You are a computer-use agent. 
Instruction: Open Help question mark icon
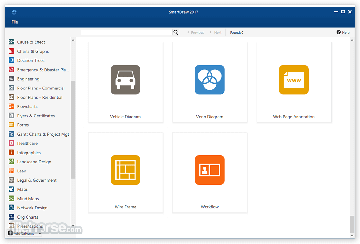pos(338,32)
